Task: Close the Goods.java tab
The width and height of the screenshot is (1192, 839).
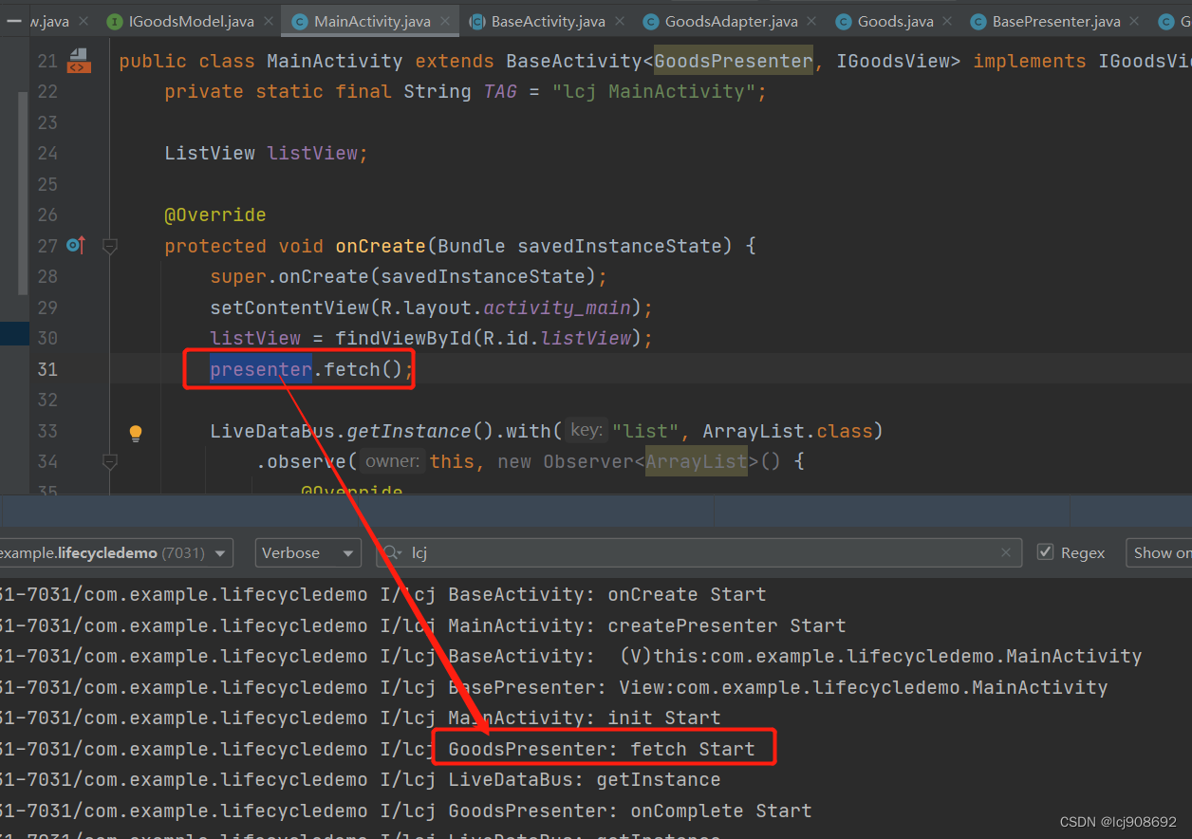Action: point(945,21)
